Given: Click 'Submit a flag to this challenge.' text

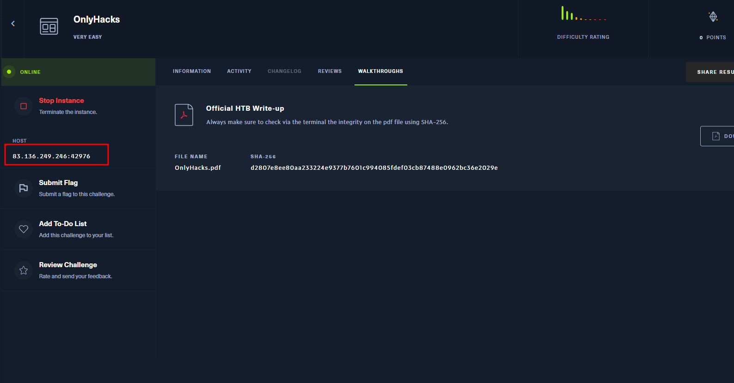Looking at the screenshot, I should point(77,194).
